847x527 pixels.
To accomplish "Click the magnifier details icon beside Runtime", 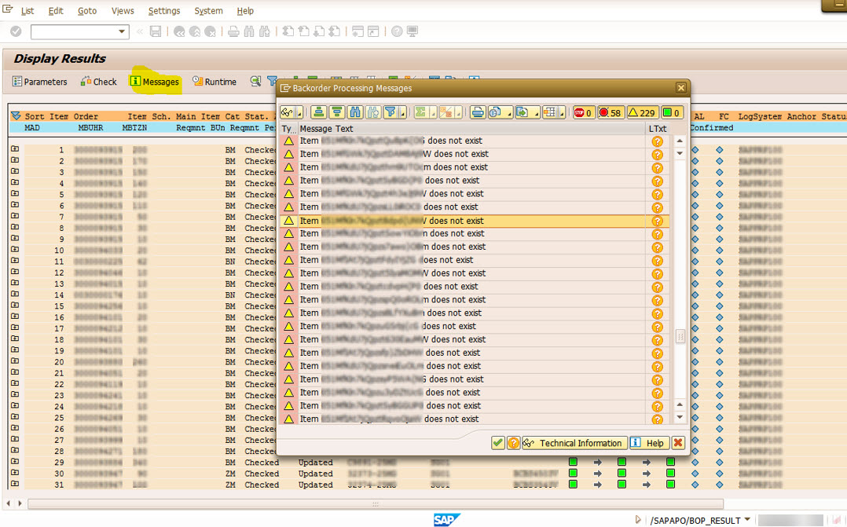I will pos(255,81).
